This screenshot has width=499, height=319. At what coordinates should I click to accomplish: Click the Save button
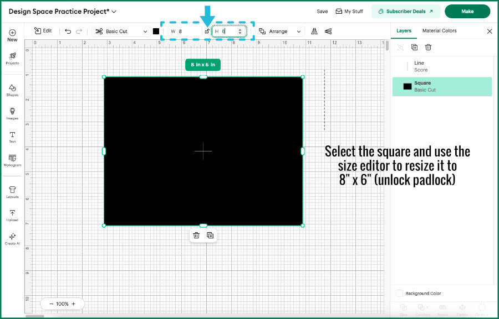pos(322,12)
